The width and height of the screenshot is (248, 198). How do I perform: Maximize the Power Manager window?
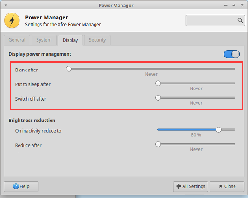[x=234, y=6]
